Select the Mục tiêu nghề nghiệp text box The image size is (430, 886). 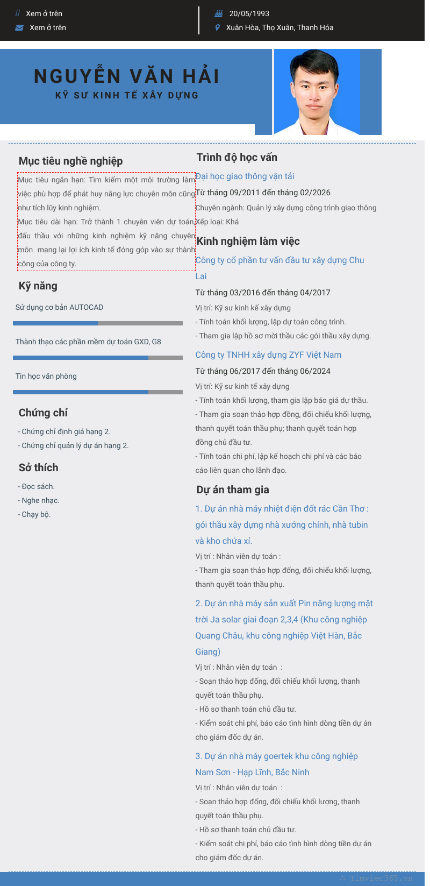[x=106, y=222]
